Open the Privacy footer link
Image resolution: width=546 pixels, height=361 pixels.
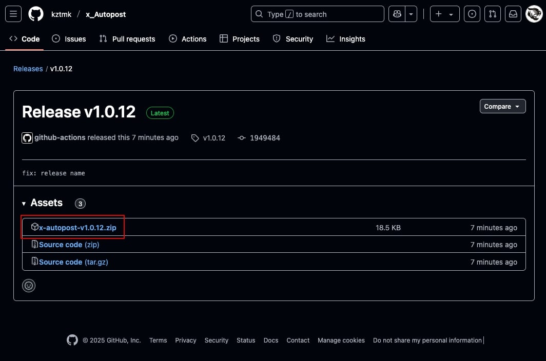186,340
